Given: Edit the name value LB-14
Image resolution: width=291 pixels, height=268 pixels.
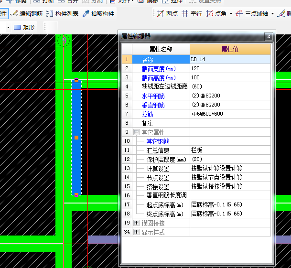Looking at the screenshot, I should point(230,59).
